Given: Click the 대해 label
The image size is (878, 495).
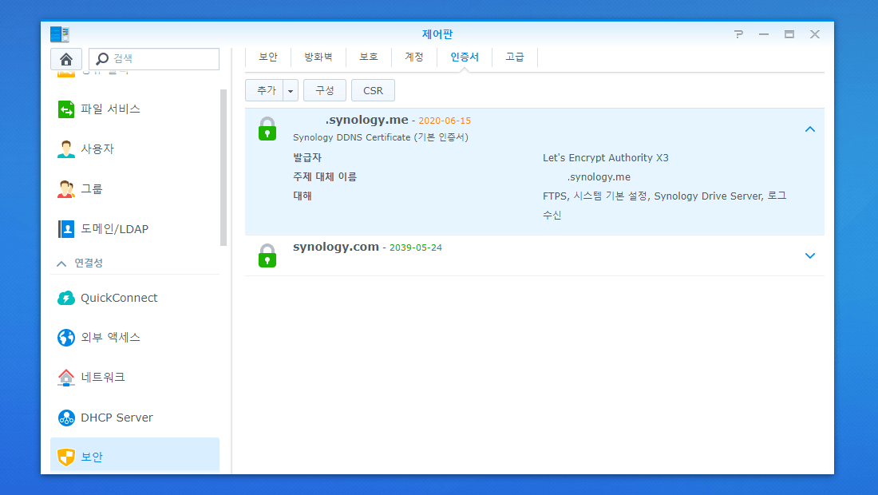Looking at the screenshot, I should (303, 196).
